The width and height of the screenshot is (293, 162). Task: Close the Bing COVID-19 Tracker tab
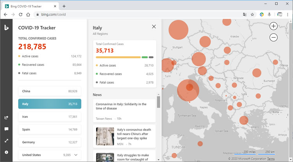coord(55,6)
